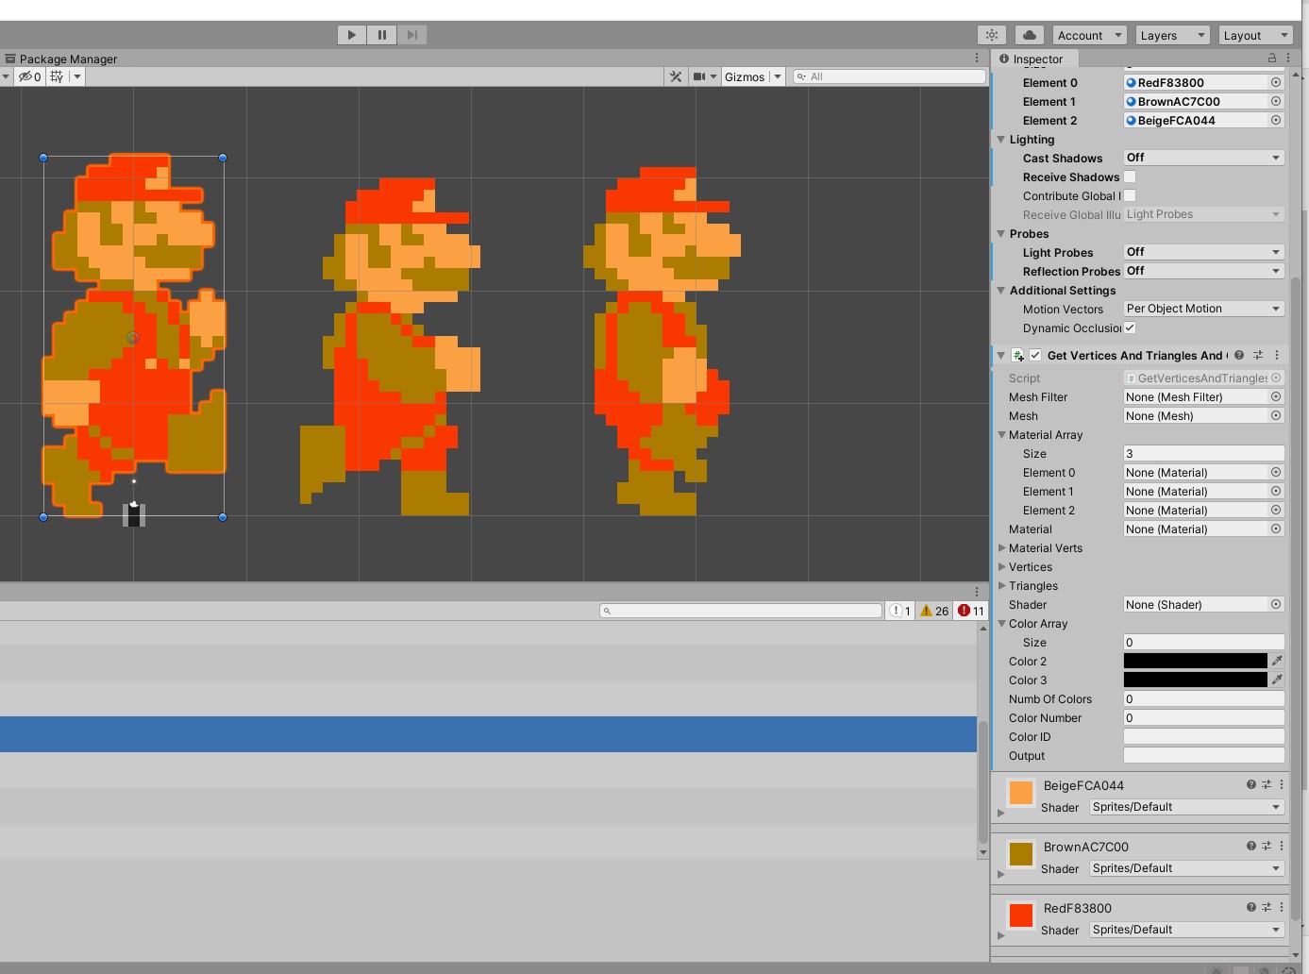Toggle console warnings count 26
The height and width of the screenshot is (974, 1309).
pyautogui.click(x=934, y=611)
